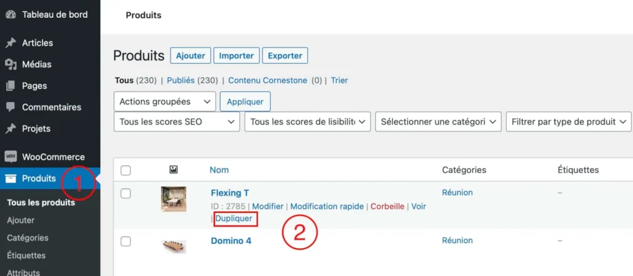Click the Produits archive box icon
The width and height of the screenshot is (633, 276).
11,178
